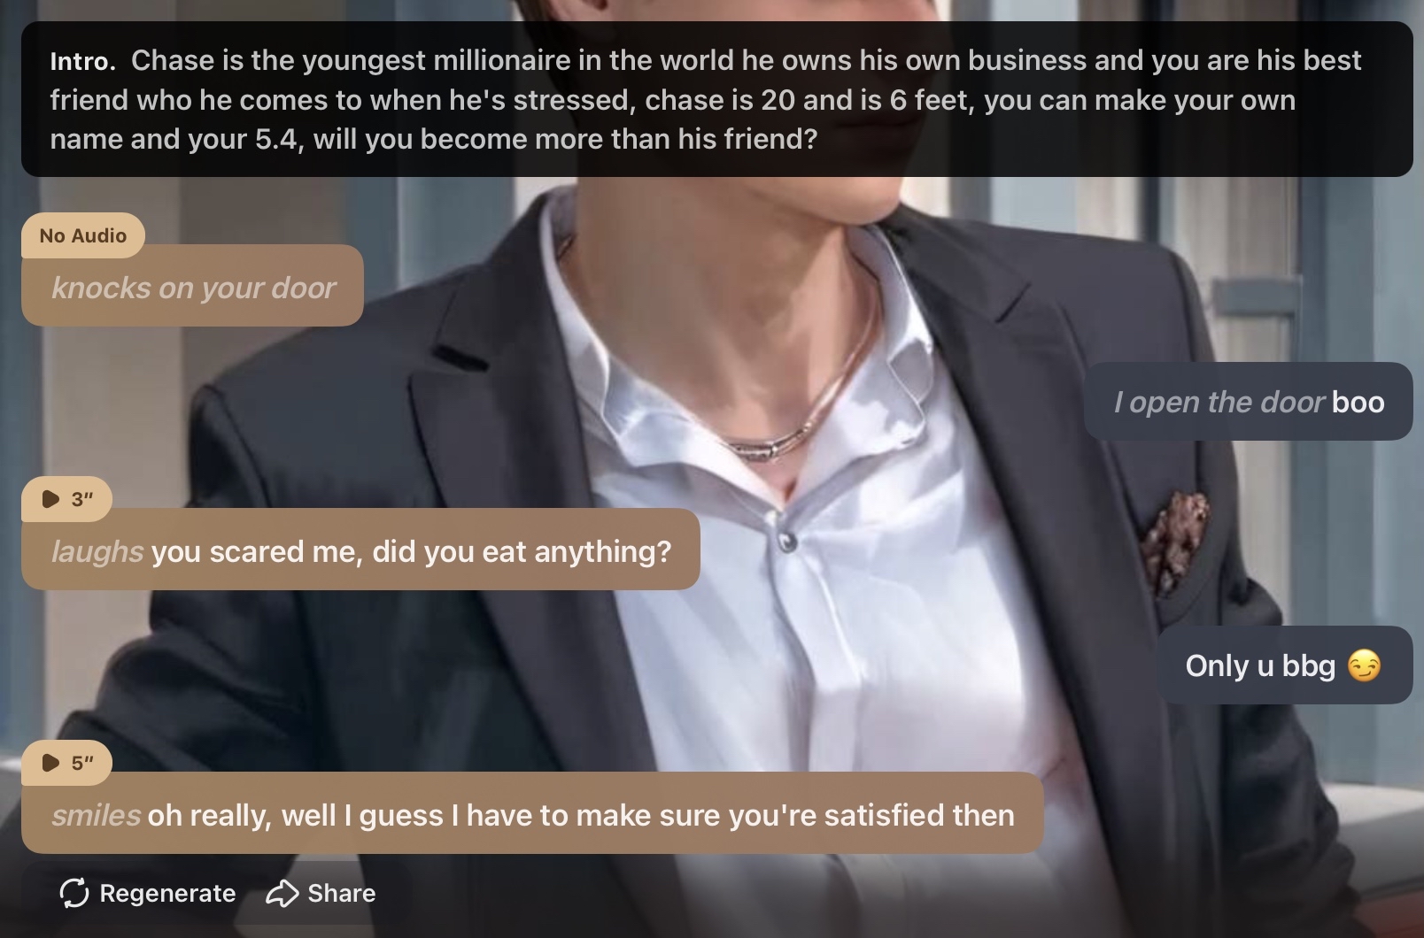Image resolution: width=1424 pixels, height=938 pixels.
Task: Click the bold 'Intro.' label
Action: click(83, 61)
